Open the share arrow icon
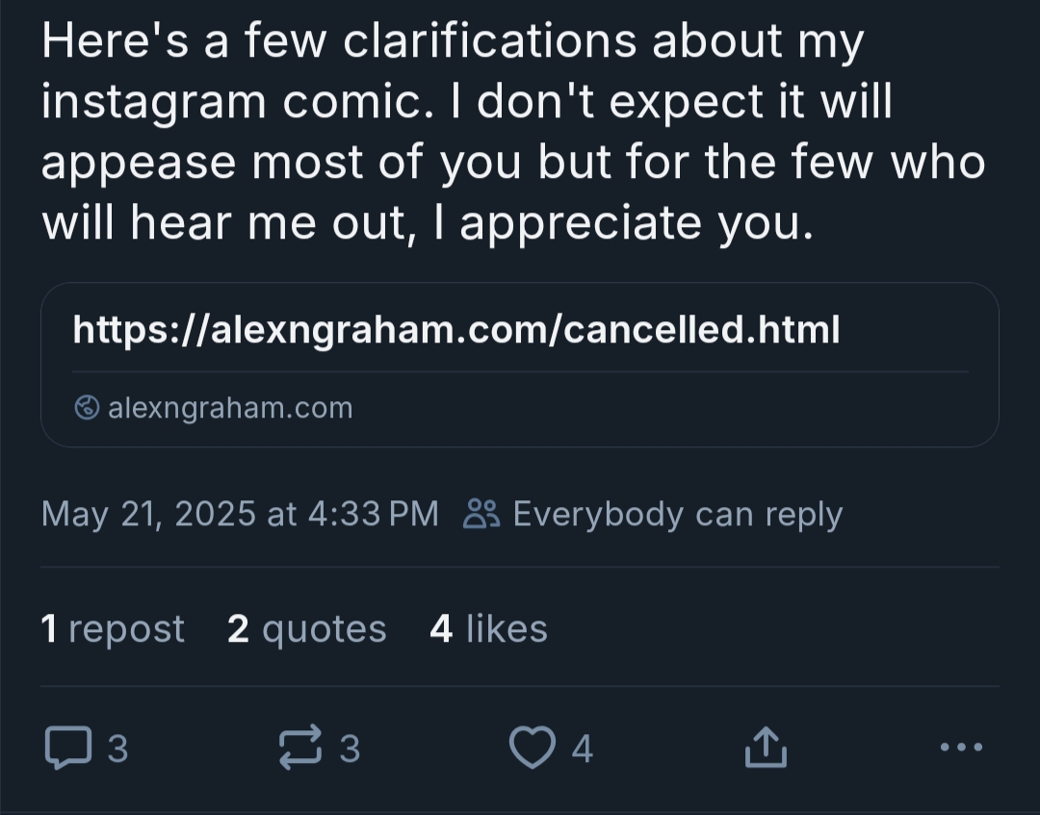The height and width of the screenshot is (815, 1040). [x=766, y=748]
